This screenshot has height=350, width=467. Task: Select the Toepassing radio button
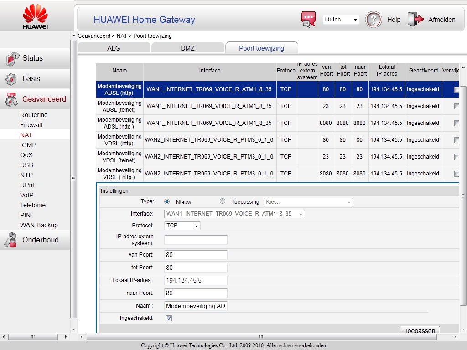tap(223, 201)
